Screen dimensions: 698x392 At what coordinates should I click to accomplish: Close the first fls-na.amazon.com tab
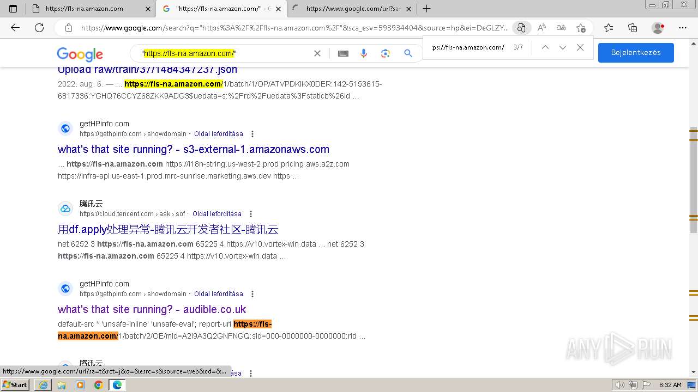[x=148, y=9]
